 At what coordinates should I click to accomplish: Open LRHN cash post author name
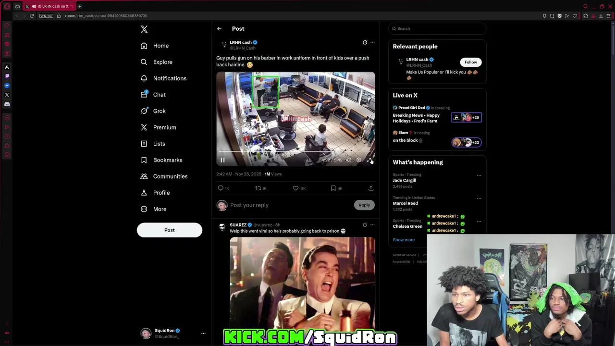pyautogui.click(x=240, y=42)
